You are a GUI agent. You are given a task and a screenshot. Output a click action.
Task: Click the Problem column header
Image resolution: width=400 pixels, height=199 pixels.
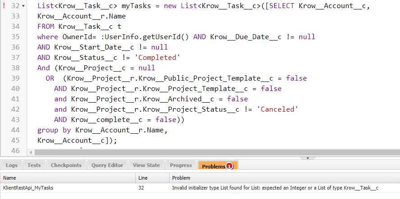coord(284,178)
